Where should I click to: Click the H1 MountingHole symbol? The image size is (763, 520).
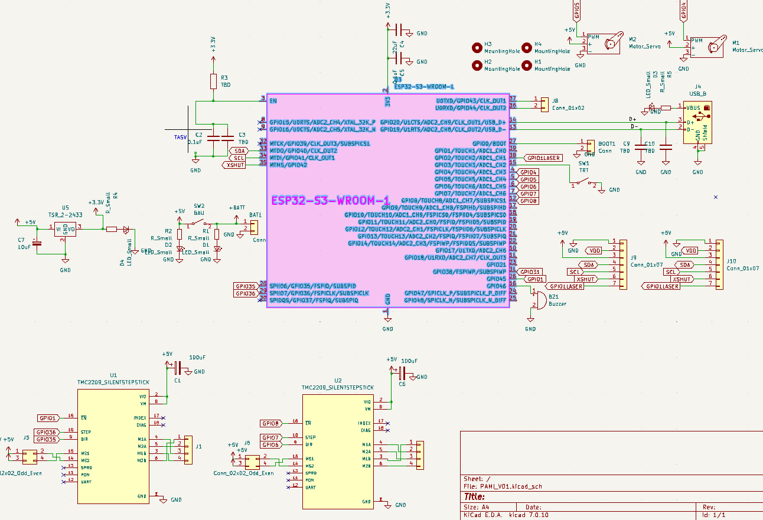[x=527, y=64]
